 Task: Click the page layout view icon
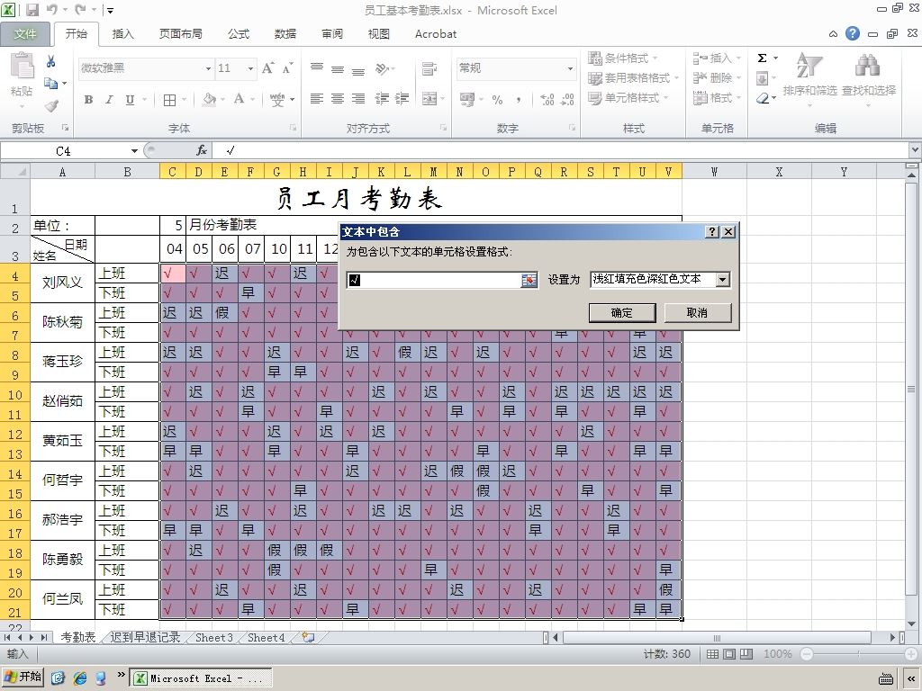[729, 654]
